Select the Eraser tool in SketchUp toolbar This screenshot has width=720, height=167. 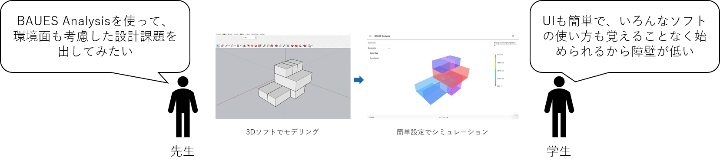click(222, 46)
